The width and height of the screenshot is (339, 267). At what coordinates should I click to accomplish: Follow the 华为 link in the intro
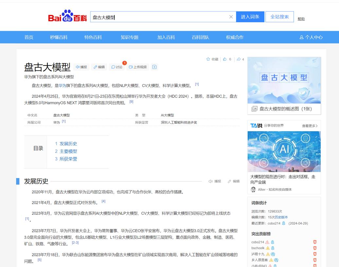(x=62, y=86)
